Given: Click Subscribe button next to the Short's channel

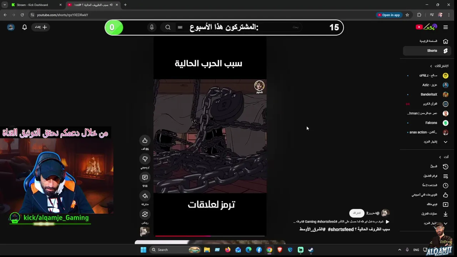Looking at the screenshot, I should point(357,213).
